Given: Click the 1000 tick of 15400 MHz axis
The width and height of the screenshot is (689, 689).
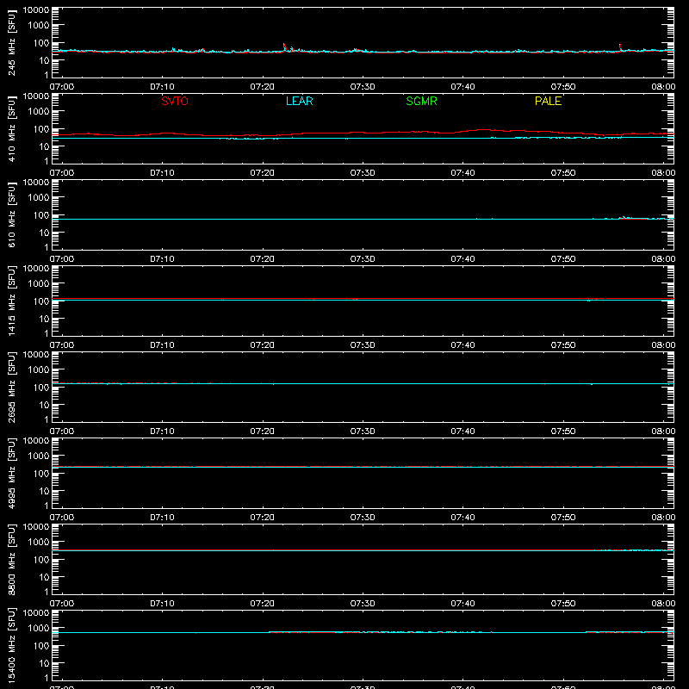Looking at the screenshot, I should click(x=39, y=628).
